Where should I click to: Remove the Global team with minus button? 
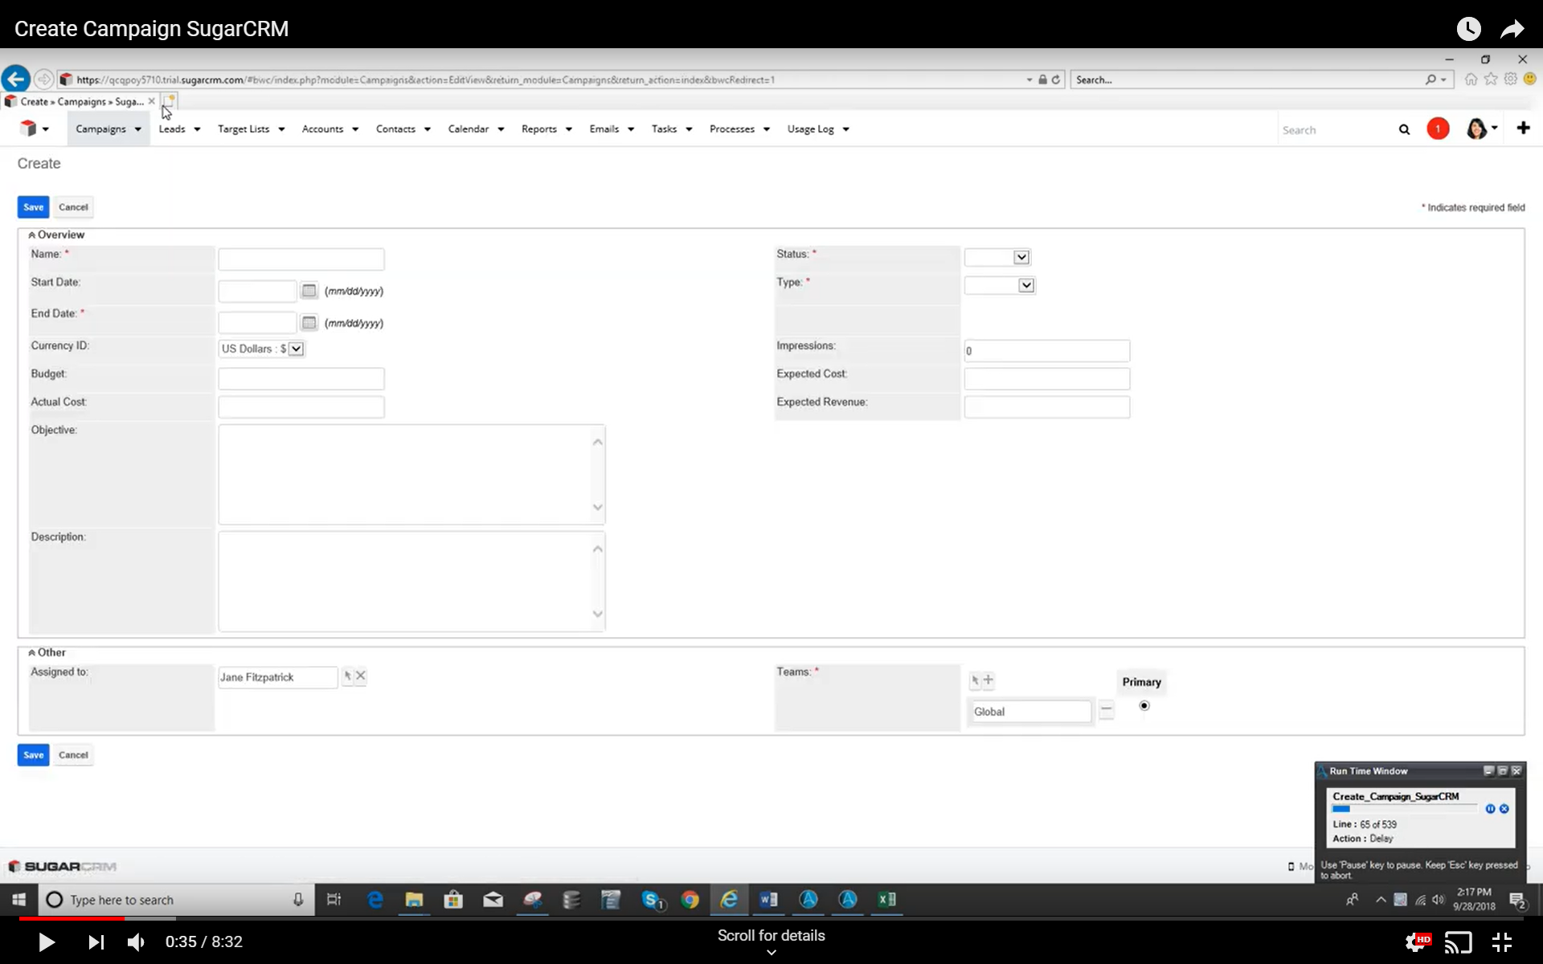point(1107,710)
